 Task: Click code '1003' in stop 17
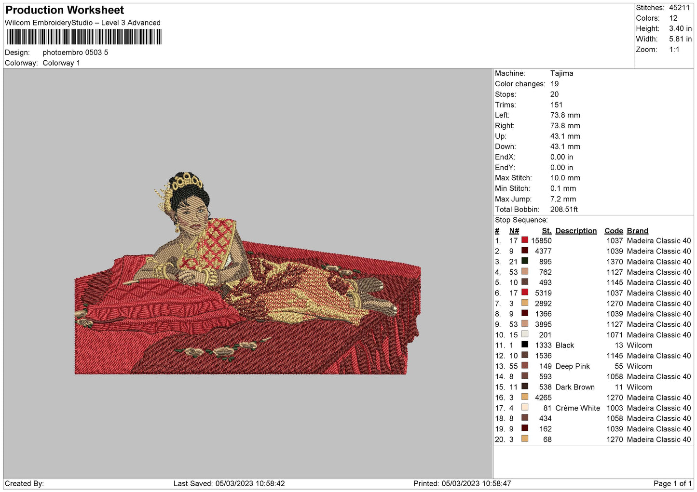615,408
